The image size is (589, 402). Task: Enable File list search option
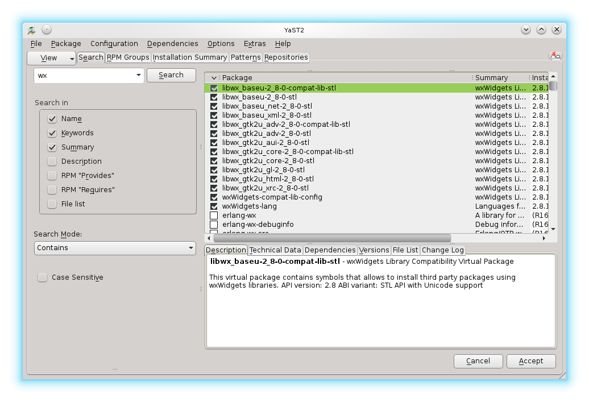(x=52, y=204)
